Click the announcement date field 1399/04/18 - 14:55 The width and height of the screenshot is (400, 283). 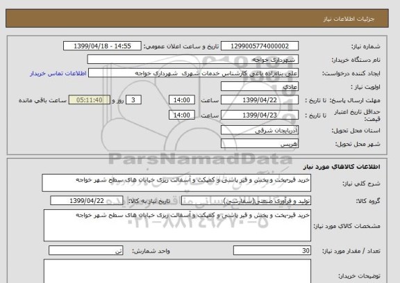(102, 46)
